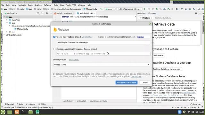The width and height of the screenshot is (205, 115).
Task: Click the Profile app gauge icon
Action: (x=164, y=9)
